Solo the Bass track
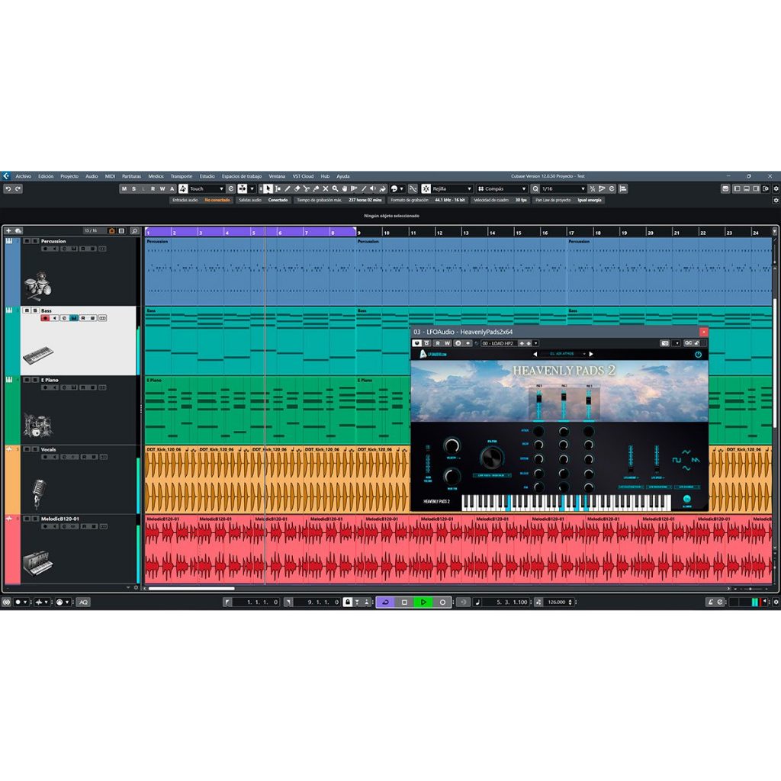 coord(35,310)
